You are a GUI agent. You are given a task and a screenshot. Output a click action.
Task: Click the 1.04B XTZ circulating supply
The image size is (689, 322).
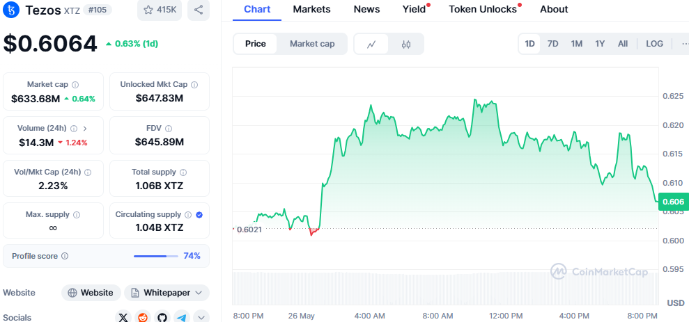pos(160,227)
